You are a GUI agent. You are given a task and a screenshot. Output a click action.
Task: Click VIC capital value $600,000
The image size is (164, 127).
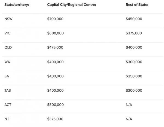coord(55,33)
